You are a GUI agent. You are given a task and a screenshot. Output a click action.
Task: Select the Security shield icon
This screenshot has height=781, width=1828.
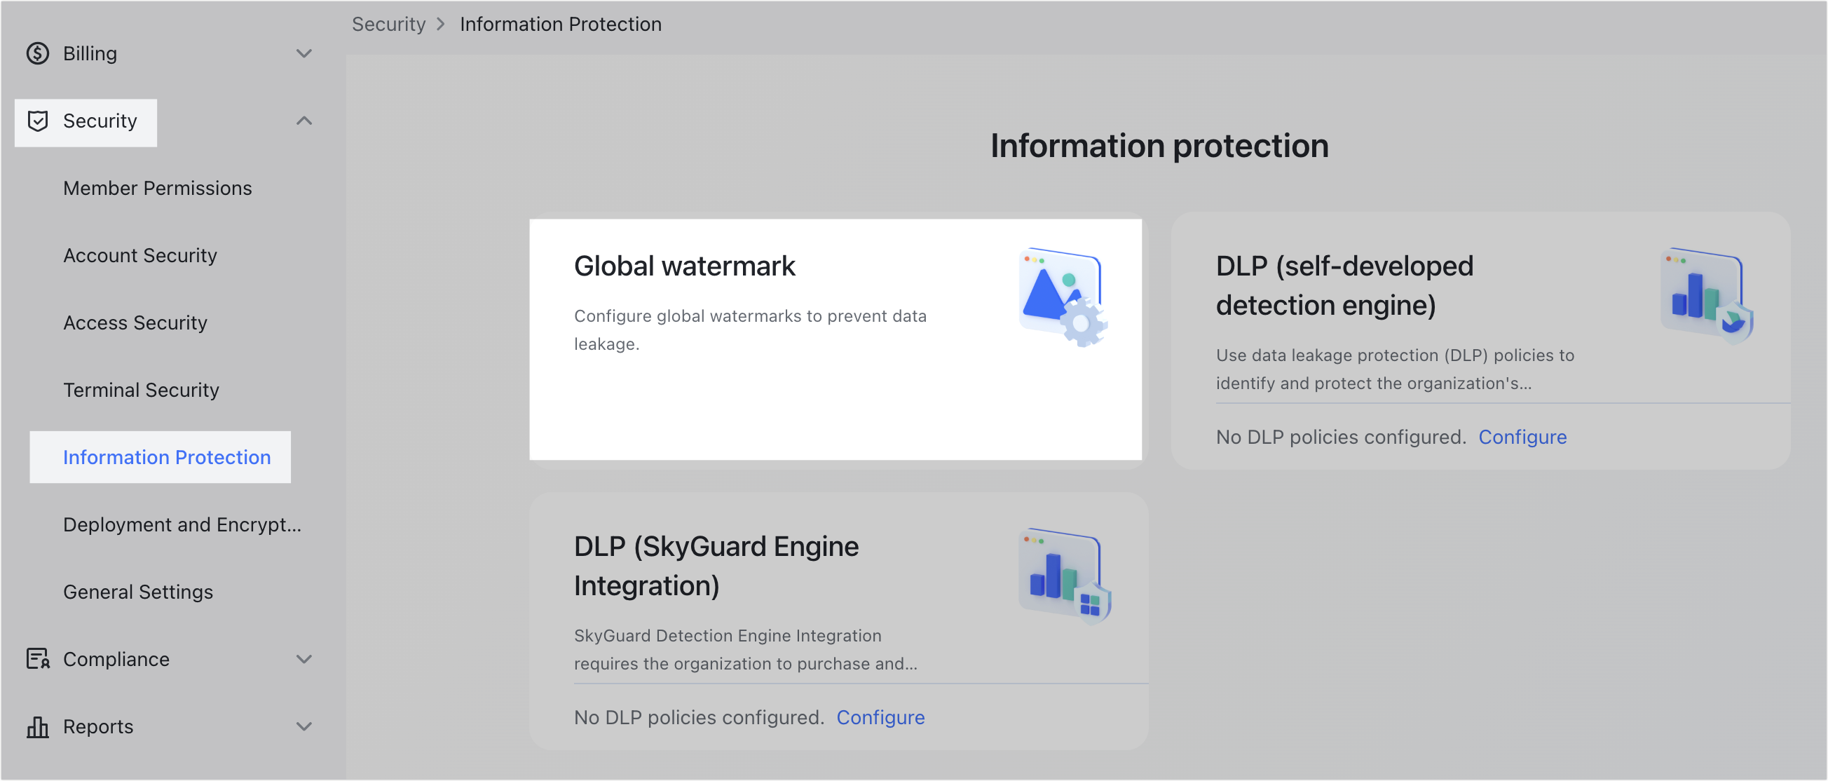point(39,121)
